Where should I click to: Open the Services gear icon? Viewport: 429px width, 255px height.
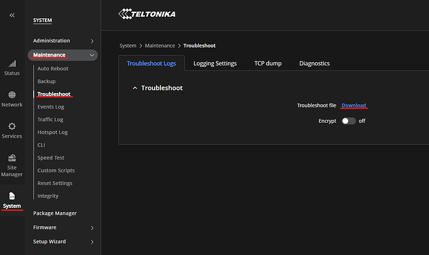click(x=12, y=126)
